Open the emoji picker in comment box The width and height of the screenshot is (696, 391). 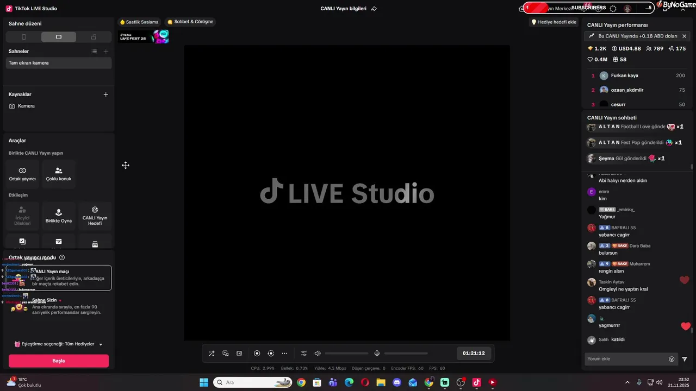tap(672, 359)
